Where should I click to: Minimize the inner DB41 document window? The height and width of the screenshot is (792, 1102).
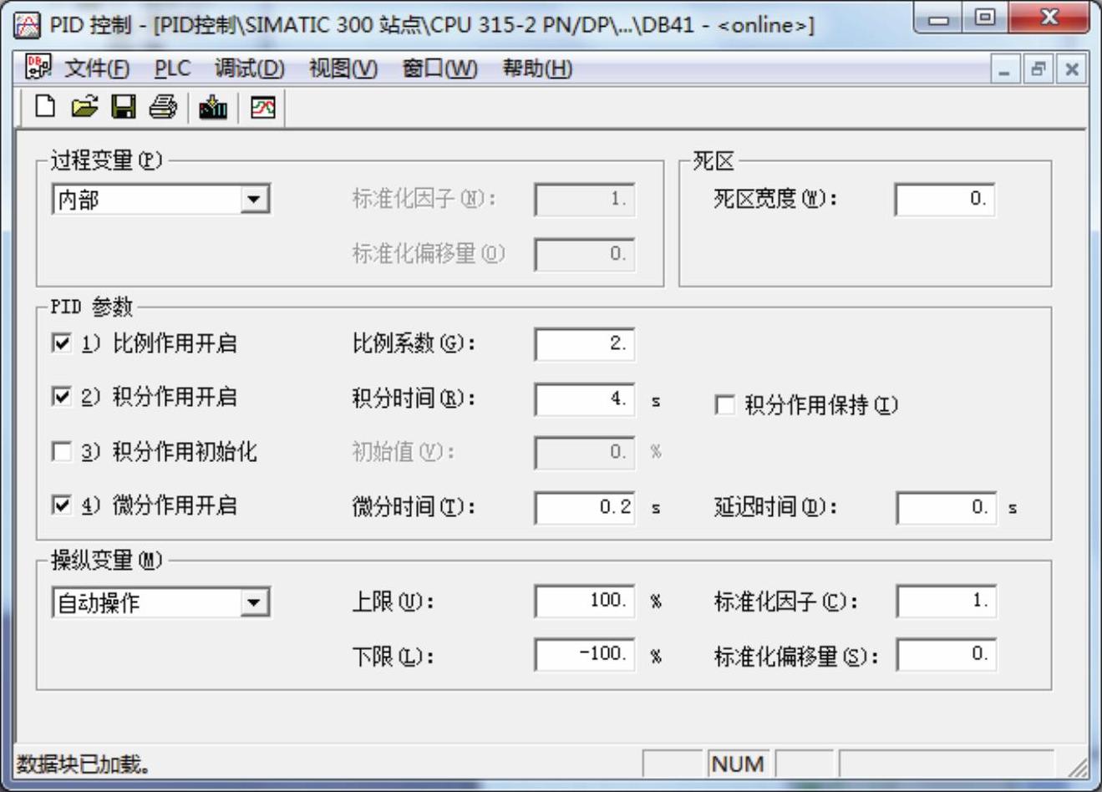click(1005, 69)
